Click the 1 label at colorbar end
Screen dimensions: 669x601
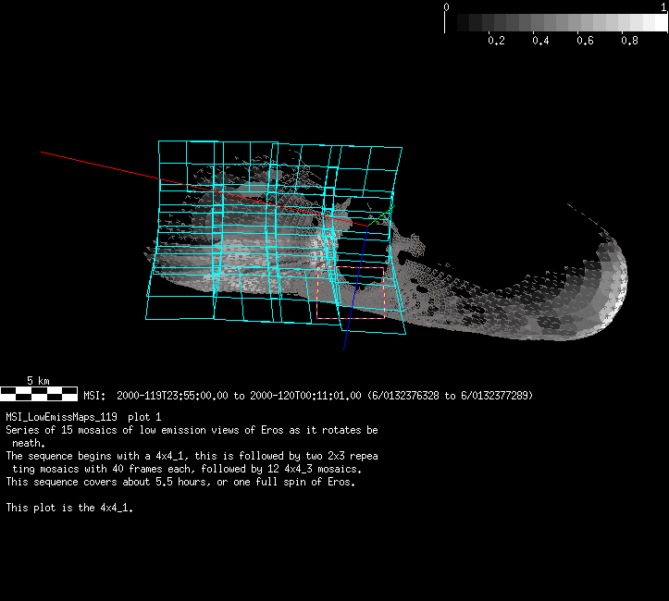click(x=663, y=6)
